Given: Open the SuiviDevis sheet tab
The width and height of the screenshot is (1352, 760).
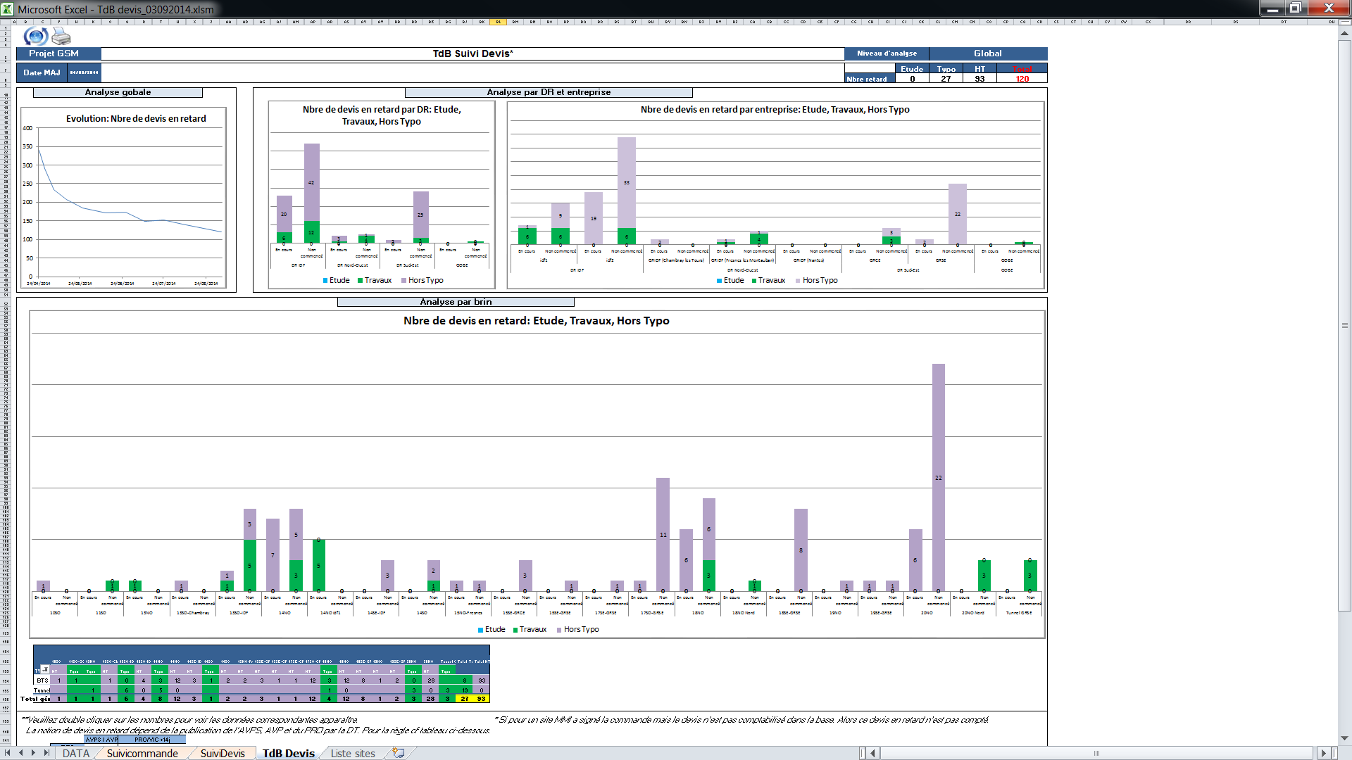Looking at the screenshot, I should (223, 753).
